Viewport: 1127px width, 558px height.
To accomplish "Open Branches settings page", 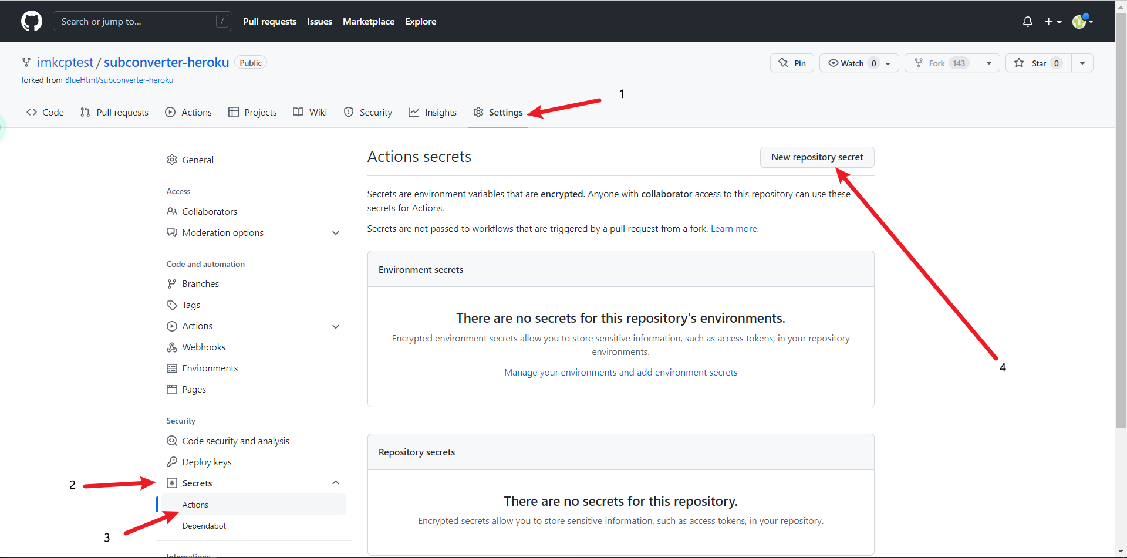I will pyautogui.click(x=200, y=284).
